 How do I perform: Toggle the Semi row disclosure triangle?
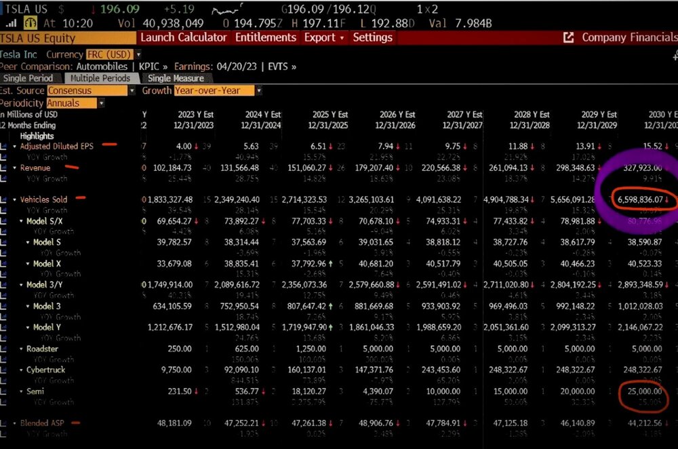pos(21,391)
